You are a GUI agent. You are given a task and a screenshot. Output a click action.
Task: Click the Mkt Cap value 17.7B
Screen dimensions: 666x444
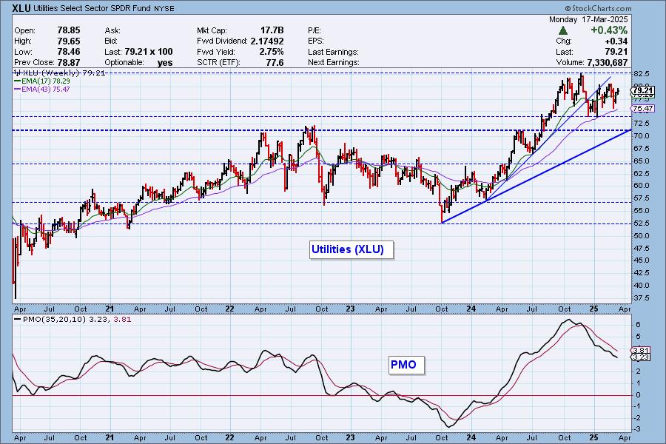(272, 30)
